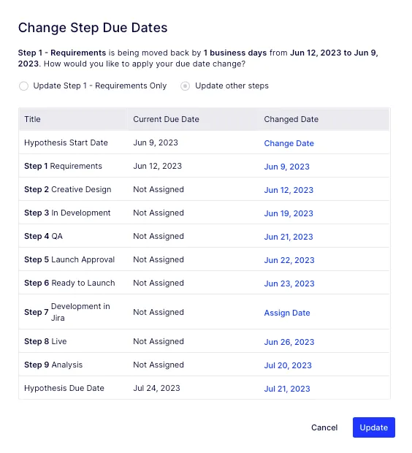Click the blue Update button

(x=373, y=427)
